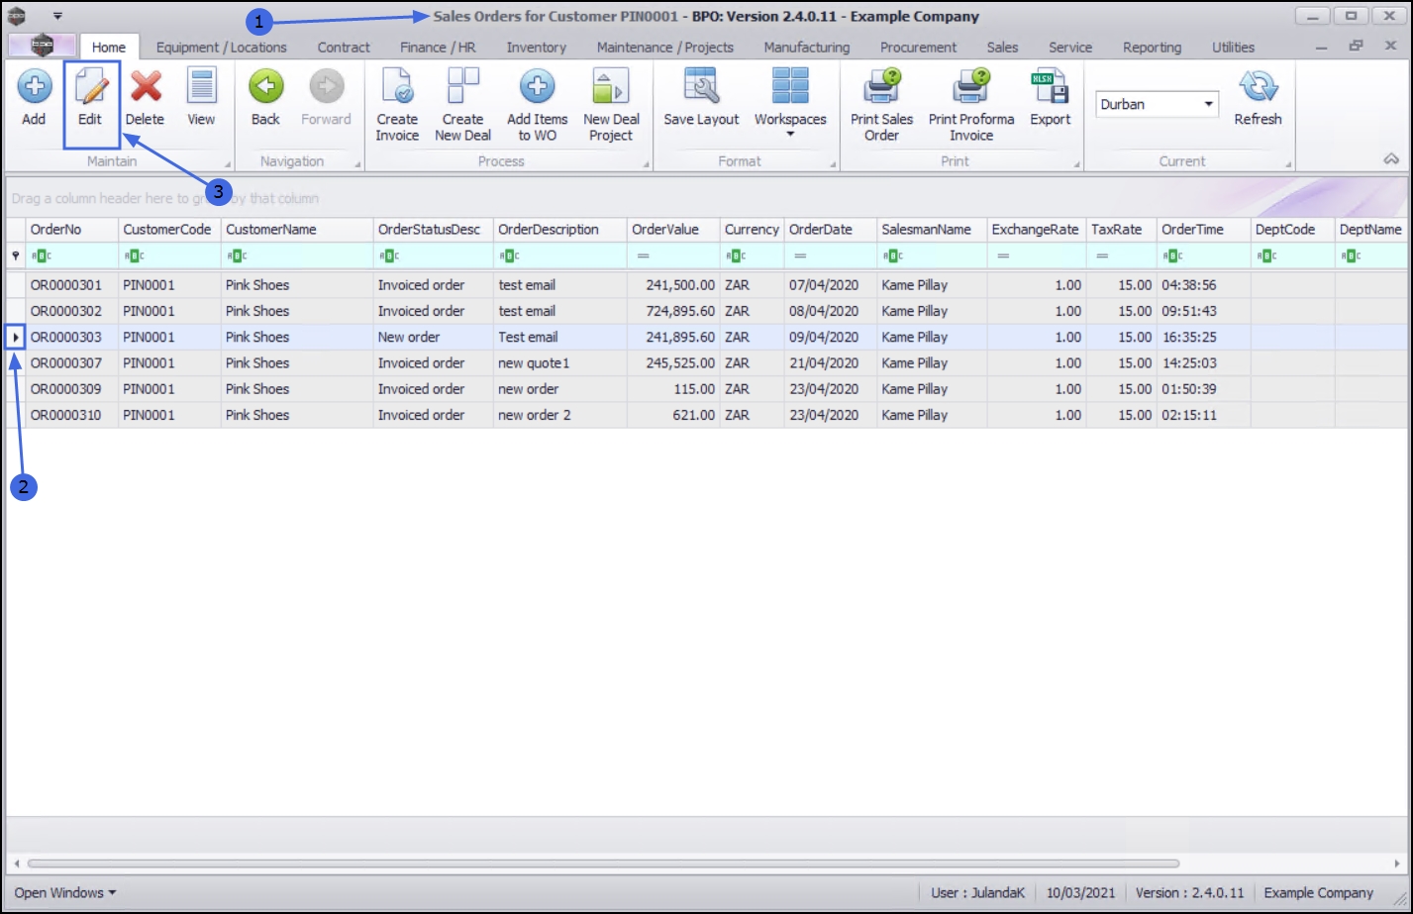Open the Home ribbon tab
This screenshot has width=1413, height=914.
[109, 47]
